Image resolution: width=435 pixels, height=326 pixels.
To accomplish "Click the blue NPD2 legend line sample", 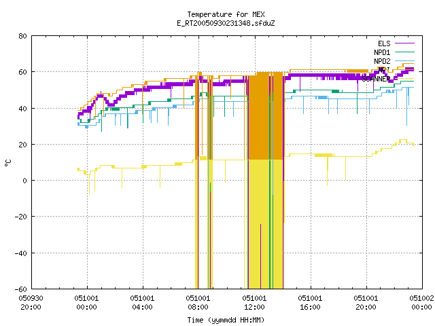I will (404, 60).
